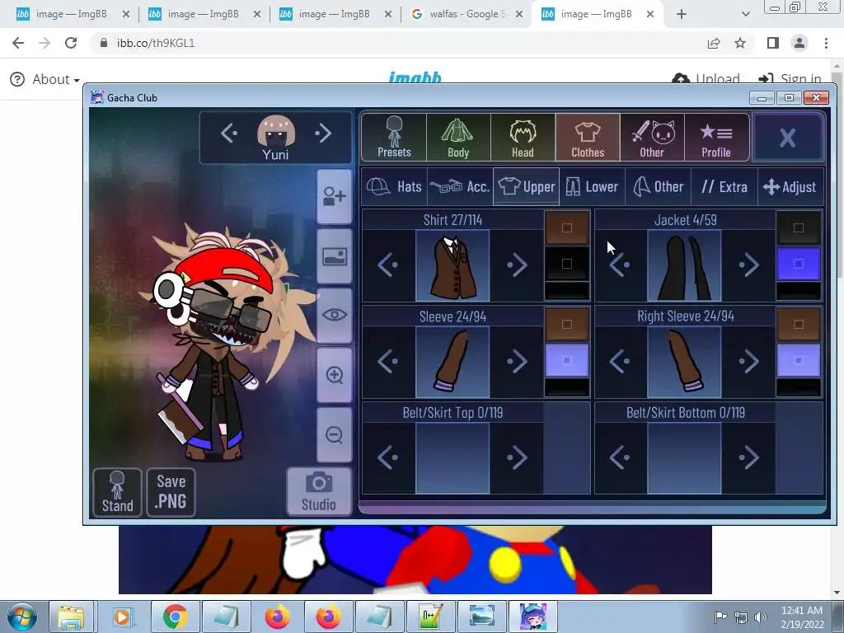Switch to the Hats sub-tab

tap(394, 187)
